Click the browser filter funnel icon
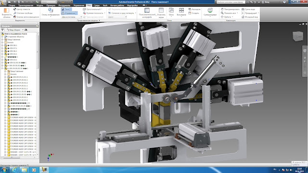The width and height of the screenshot is (308, 173). [2, 30]
